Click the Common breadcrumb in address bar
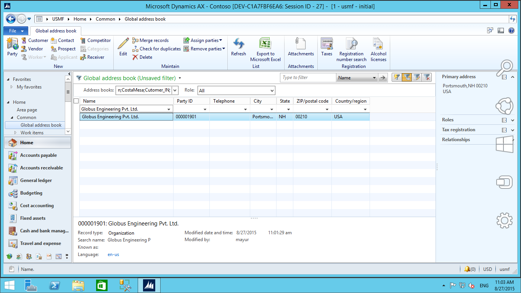This screenshot has height=293, width=521. 105,19
